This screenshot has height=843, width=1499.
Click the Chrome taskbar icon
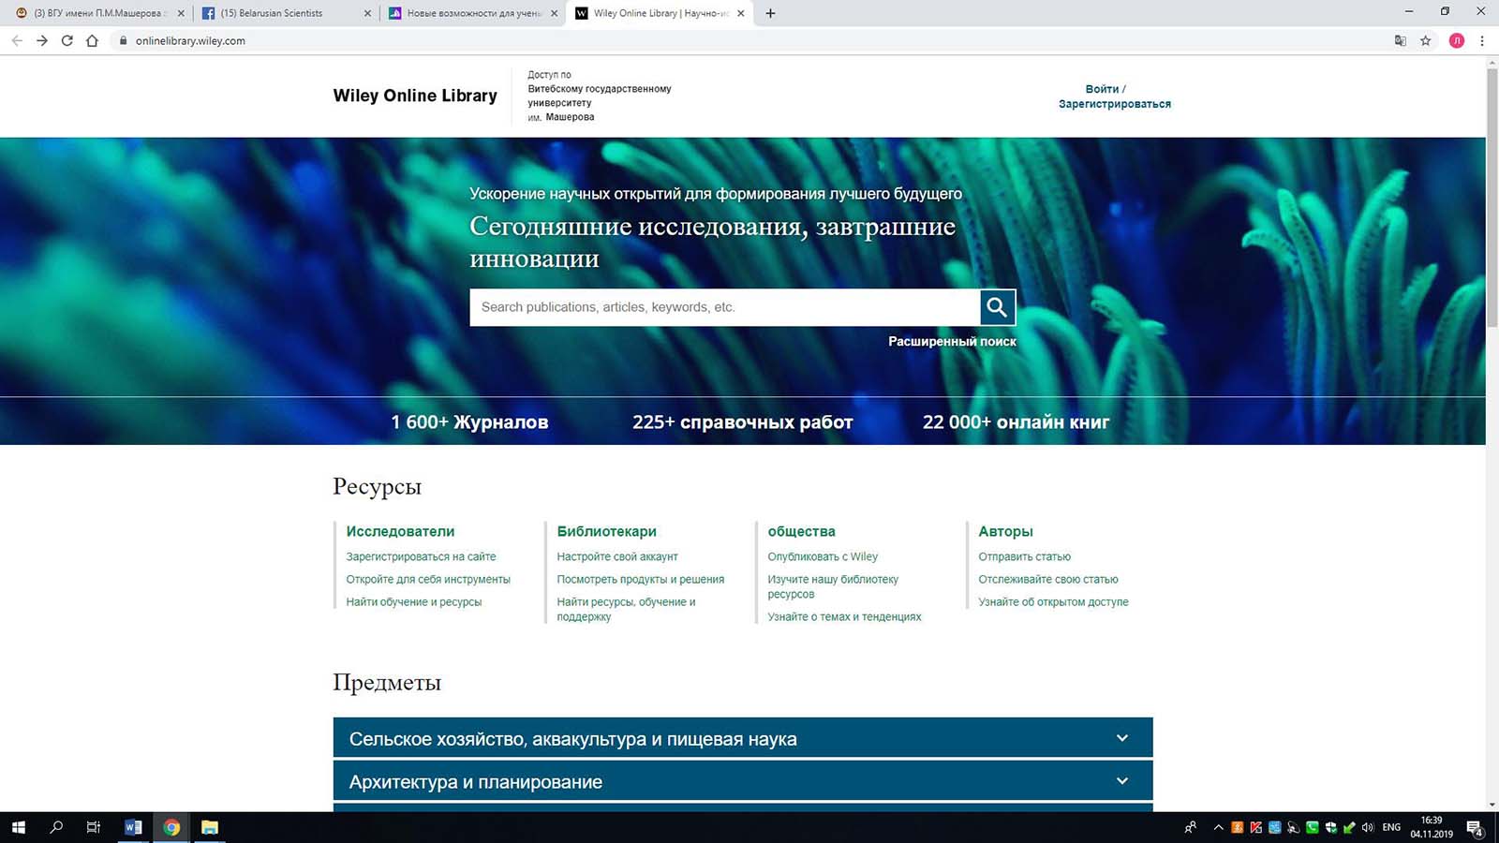[x=171, y=827]
